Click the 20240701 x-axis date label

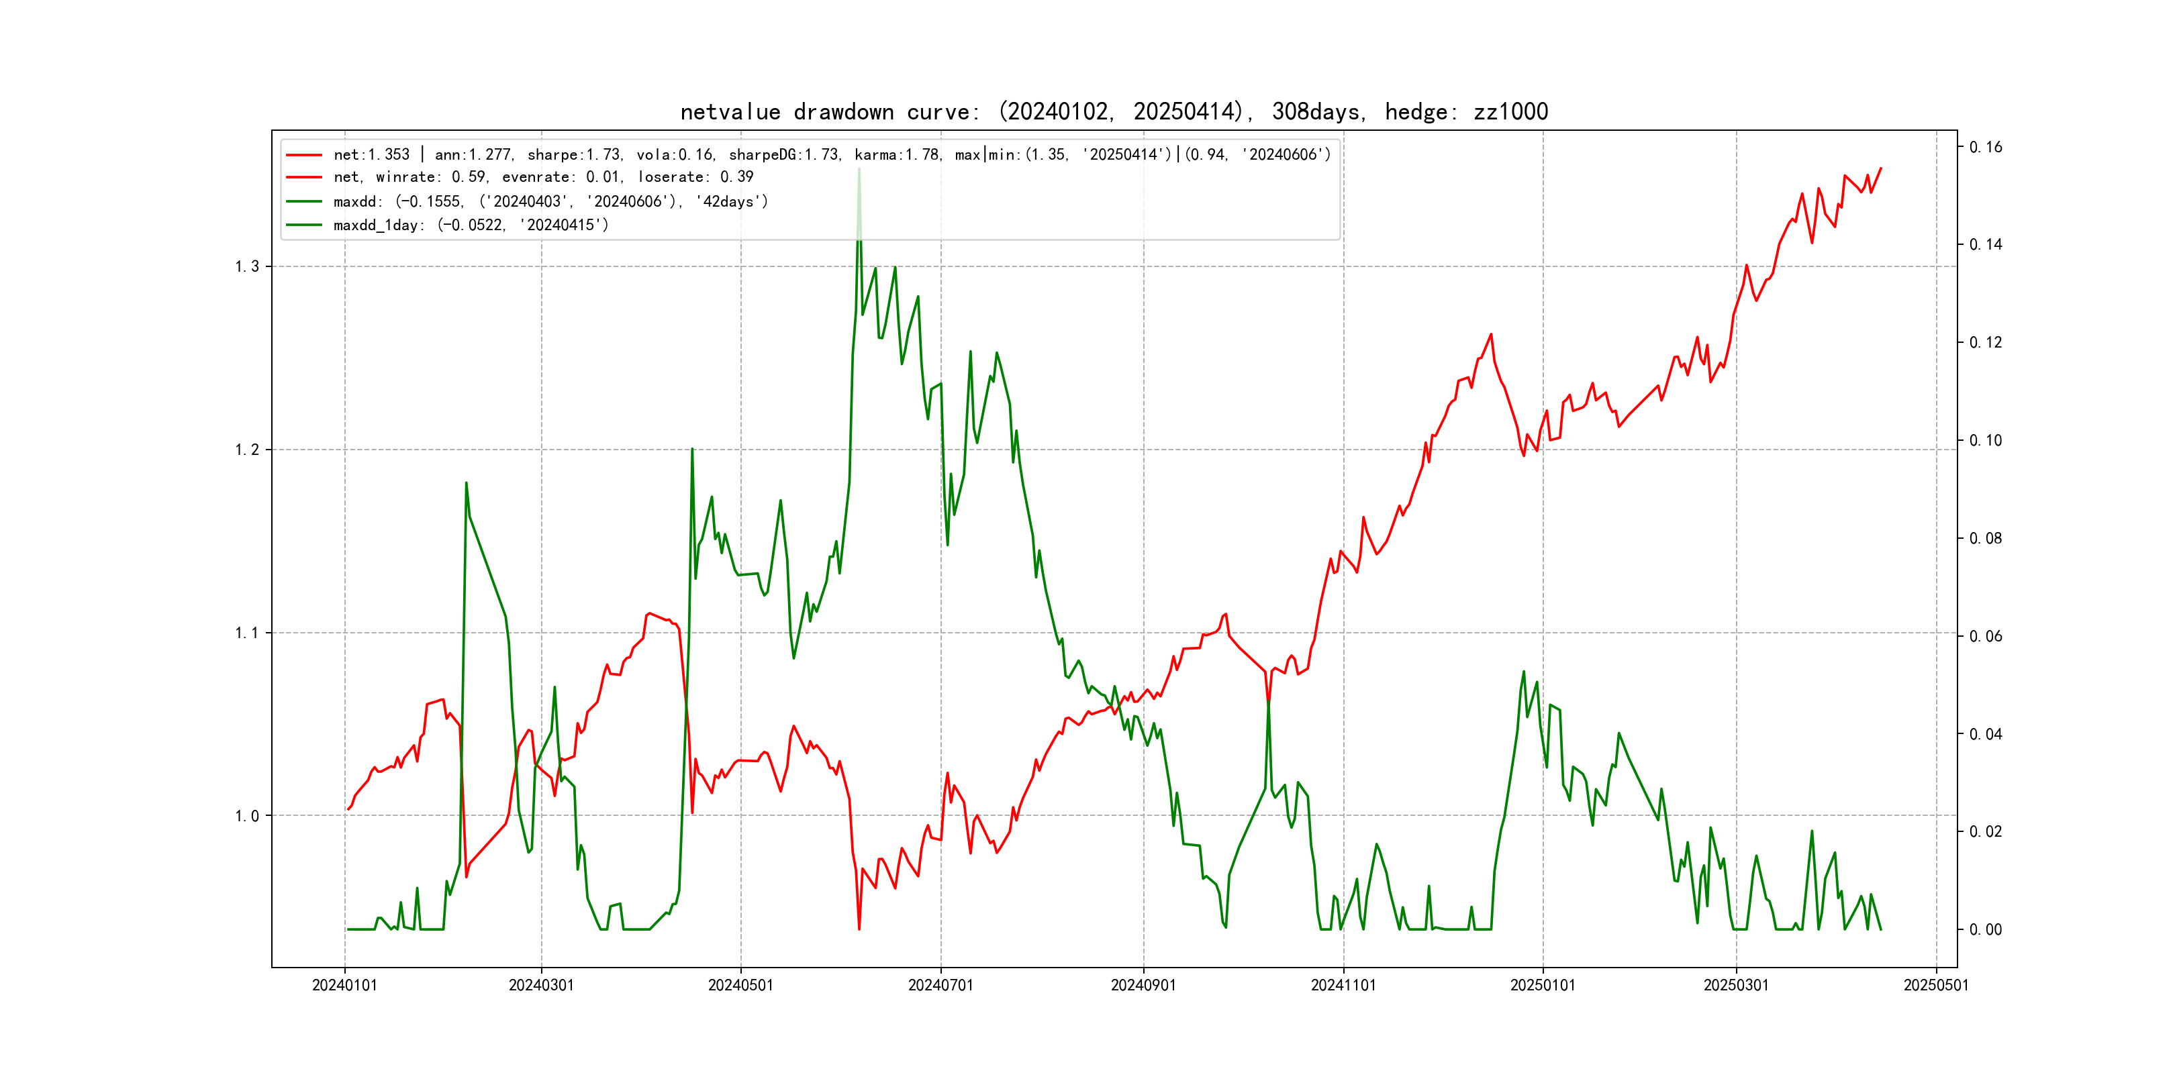point(940,986)
